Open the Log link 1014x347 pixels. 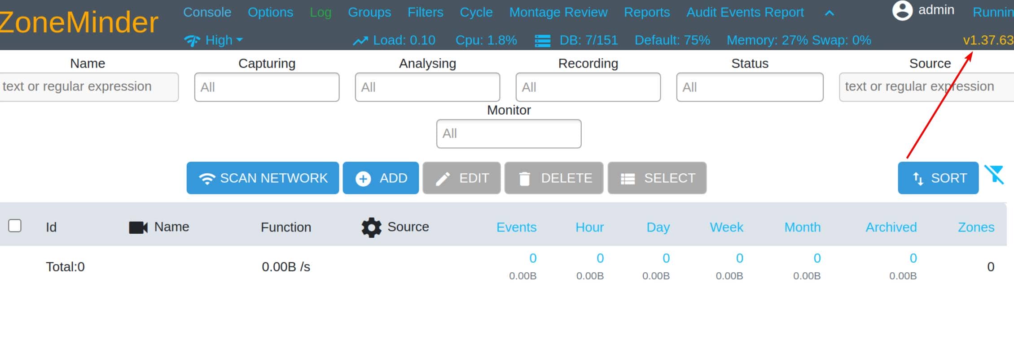coord(320,13)
